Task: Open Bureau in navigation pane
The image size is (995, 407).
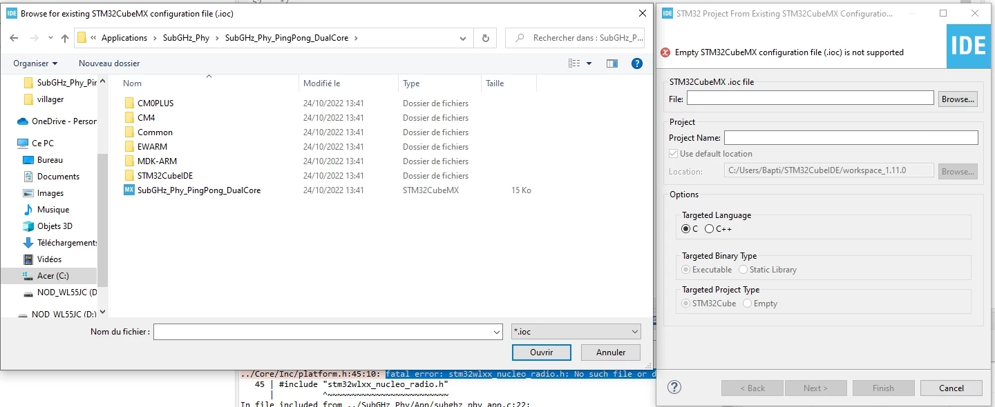Action: [50, 159]
